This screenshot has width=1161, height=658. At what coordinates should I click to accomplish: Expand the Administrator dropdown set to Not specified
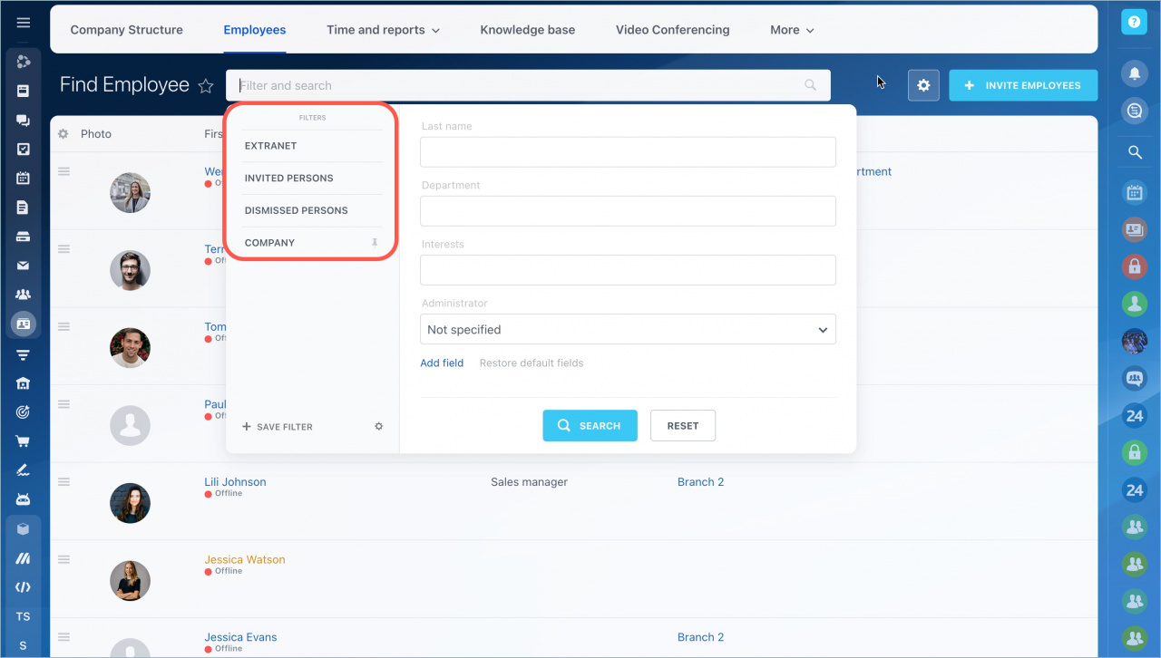628,329
